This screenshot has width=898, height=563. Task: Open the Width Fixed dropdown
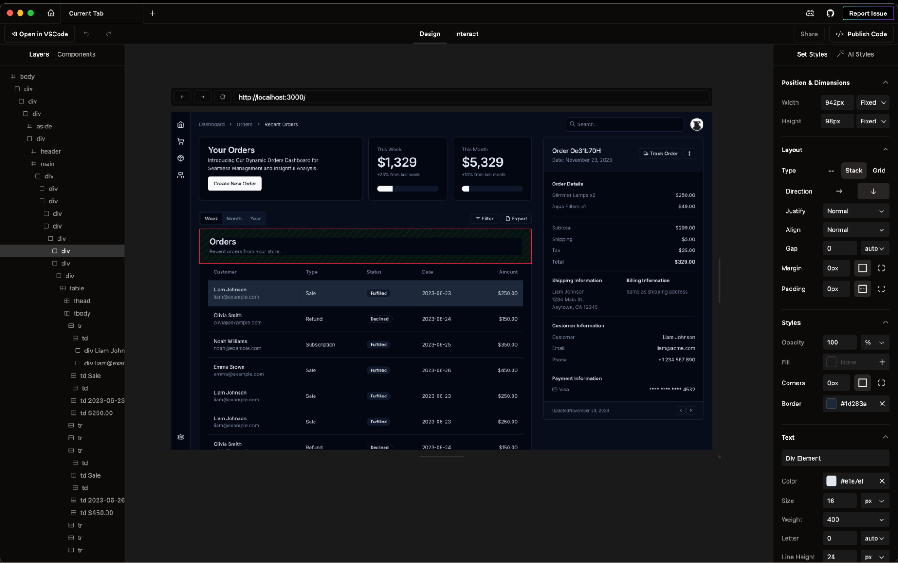(x=872, y=102)
